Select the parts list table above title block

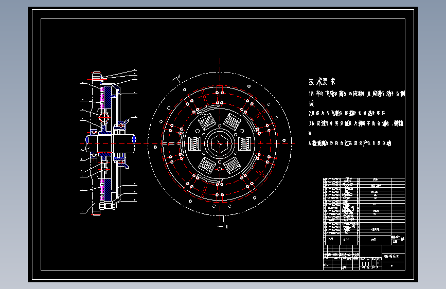click(364, 211)
